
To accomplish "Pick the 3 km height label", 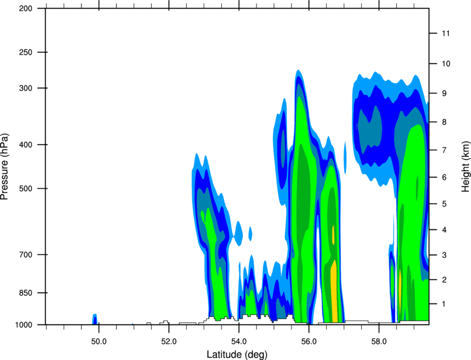I will [444, 255].
